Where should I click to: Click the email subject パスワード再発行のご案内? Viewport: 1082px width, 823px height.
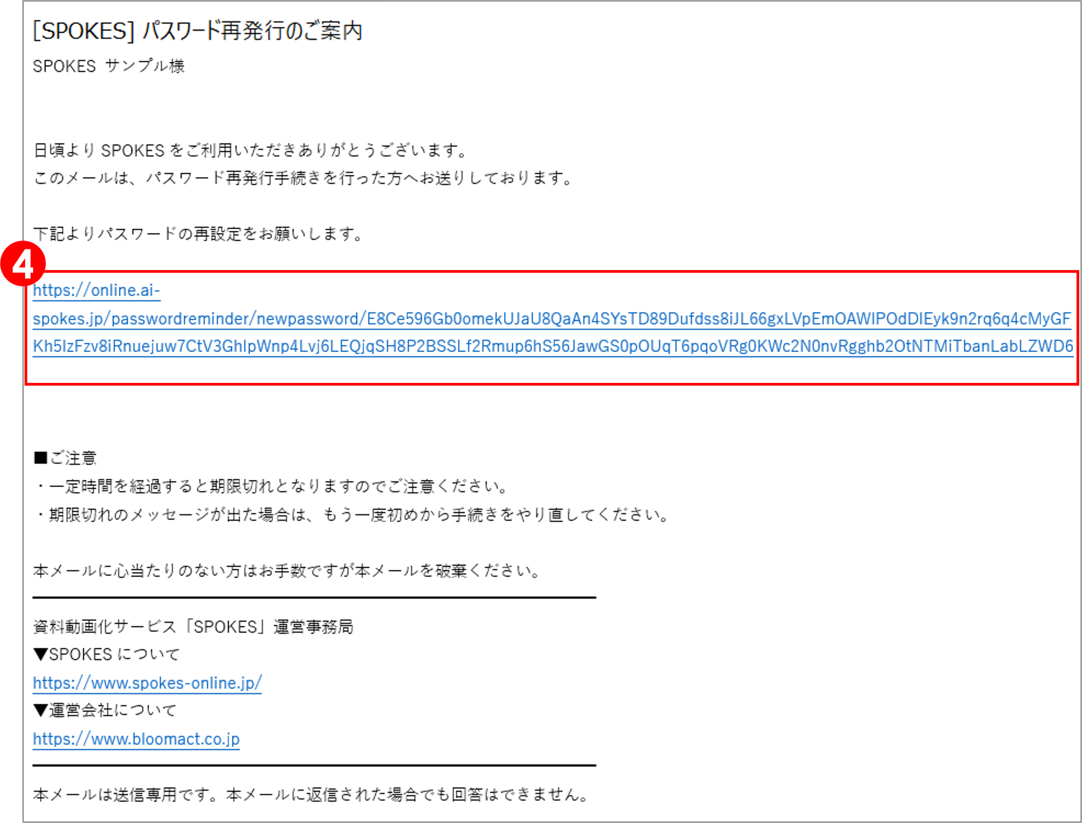pos(197,32)
